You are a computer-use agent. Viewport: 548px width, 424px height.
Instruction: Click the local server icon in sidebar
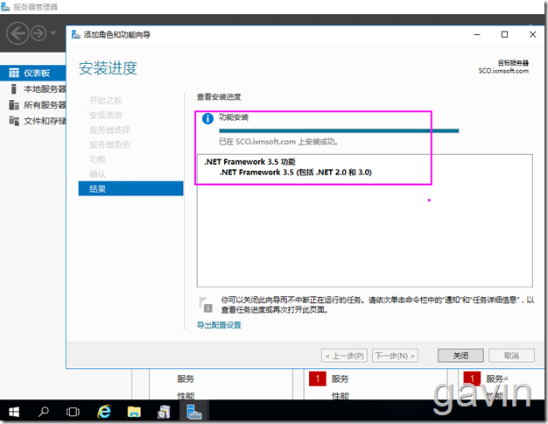[14, 88]
